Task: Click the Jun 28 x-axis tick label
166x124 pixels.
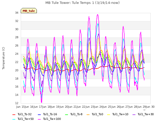Action: (x=133, y=107)
